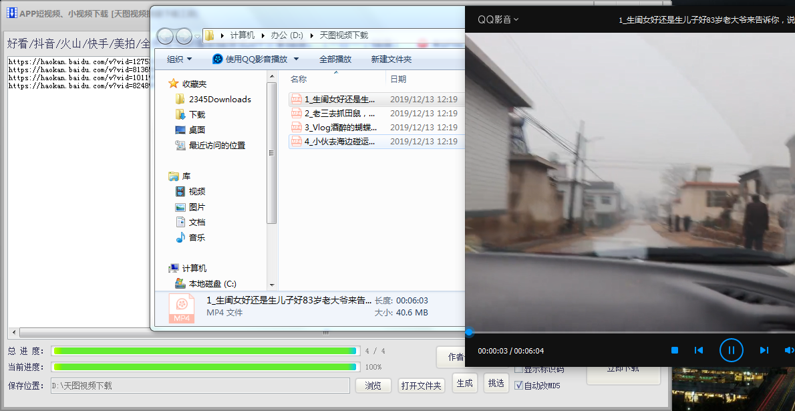
Task: Click the 生成 button
Action: 464,383
